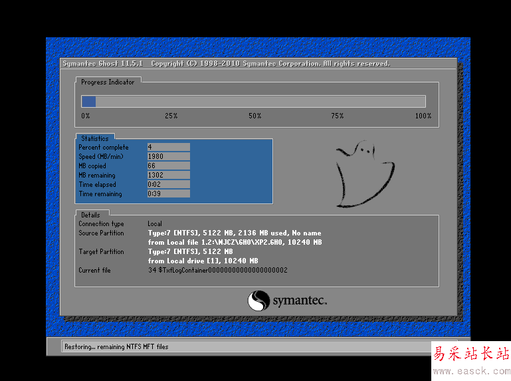
Task: Click the Symantec Corporation copyright notice
Action: [x=270, y=63]
